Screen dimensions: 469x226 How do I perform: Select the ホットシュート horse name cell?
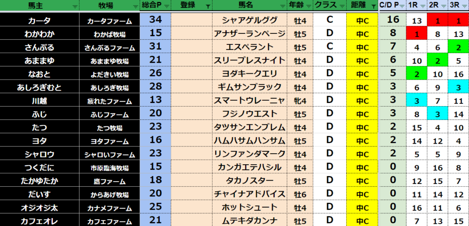(250, 207)
